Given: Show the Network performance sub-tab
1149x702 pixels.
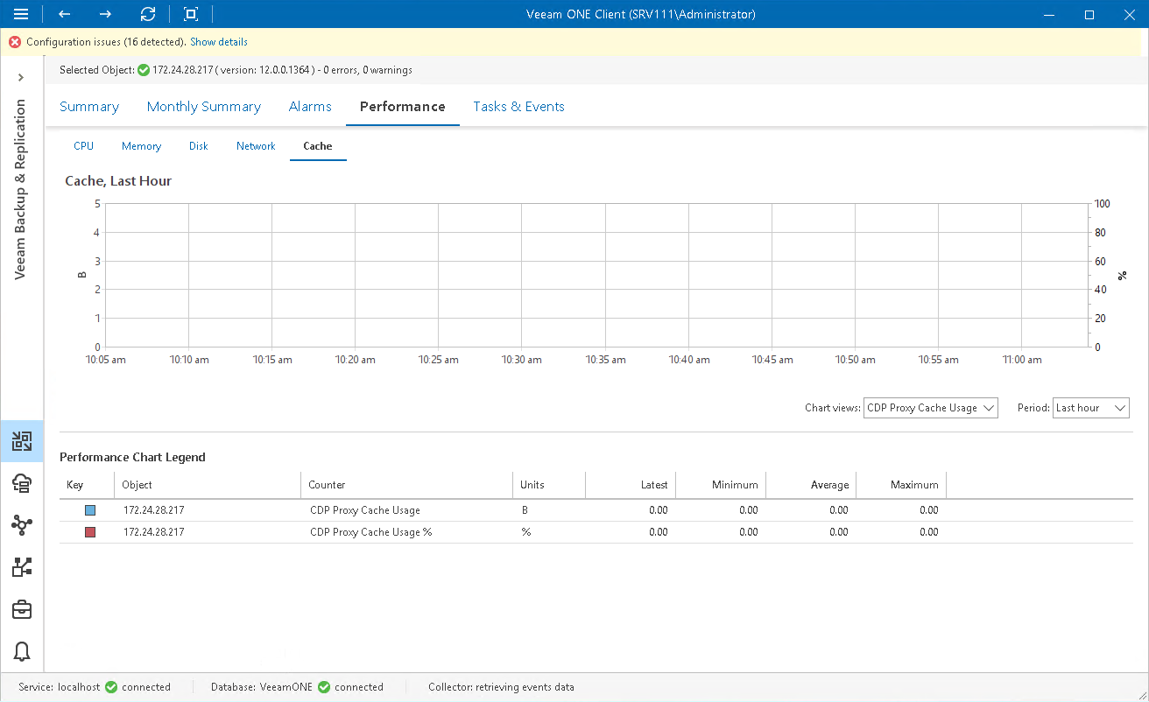Looking at the screenshot, I should (256, 146).
